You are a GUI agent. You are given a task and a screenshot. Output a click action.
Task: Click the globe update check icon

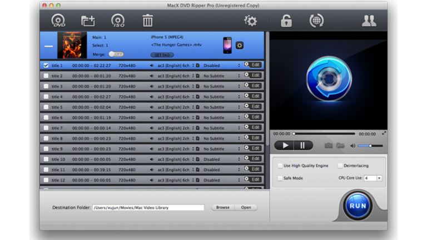pyautogui.click(x=316, y=21)
